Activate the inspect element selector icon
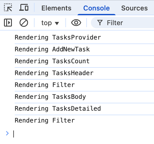Viewport: 154px width, 144px height. click(x=8, y=8)
